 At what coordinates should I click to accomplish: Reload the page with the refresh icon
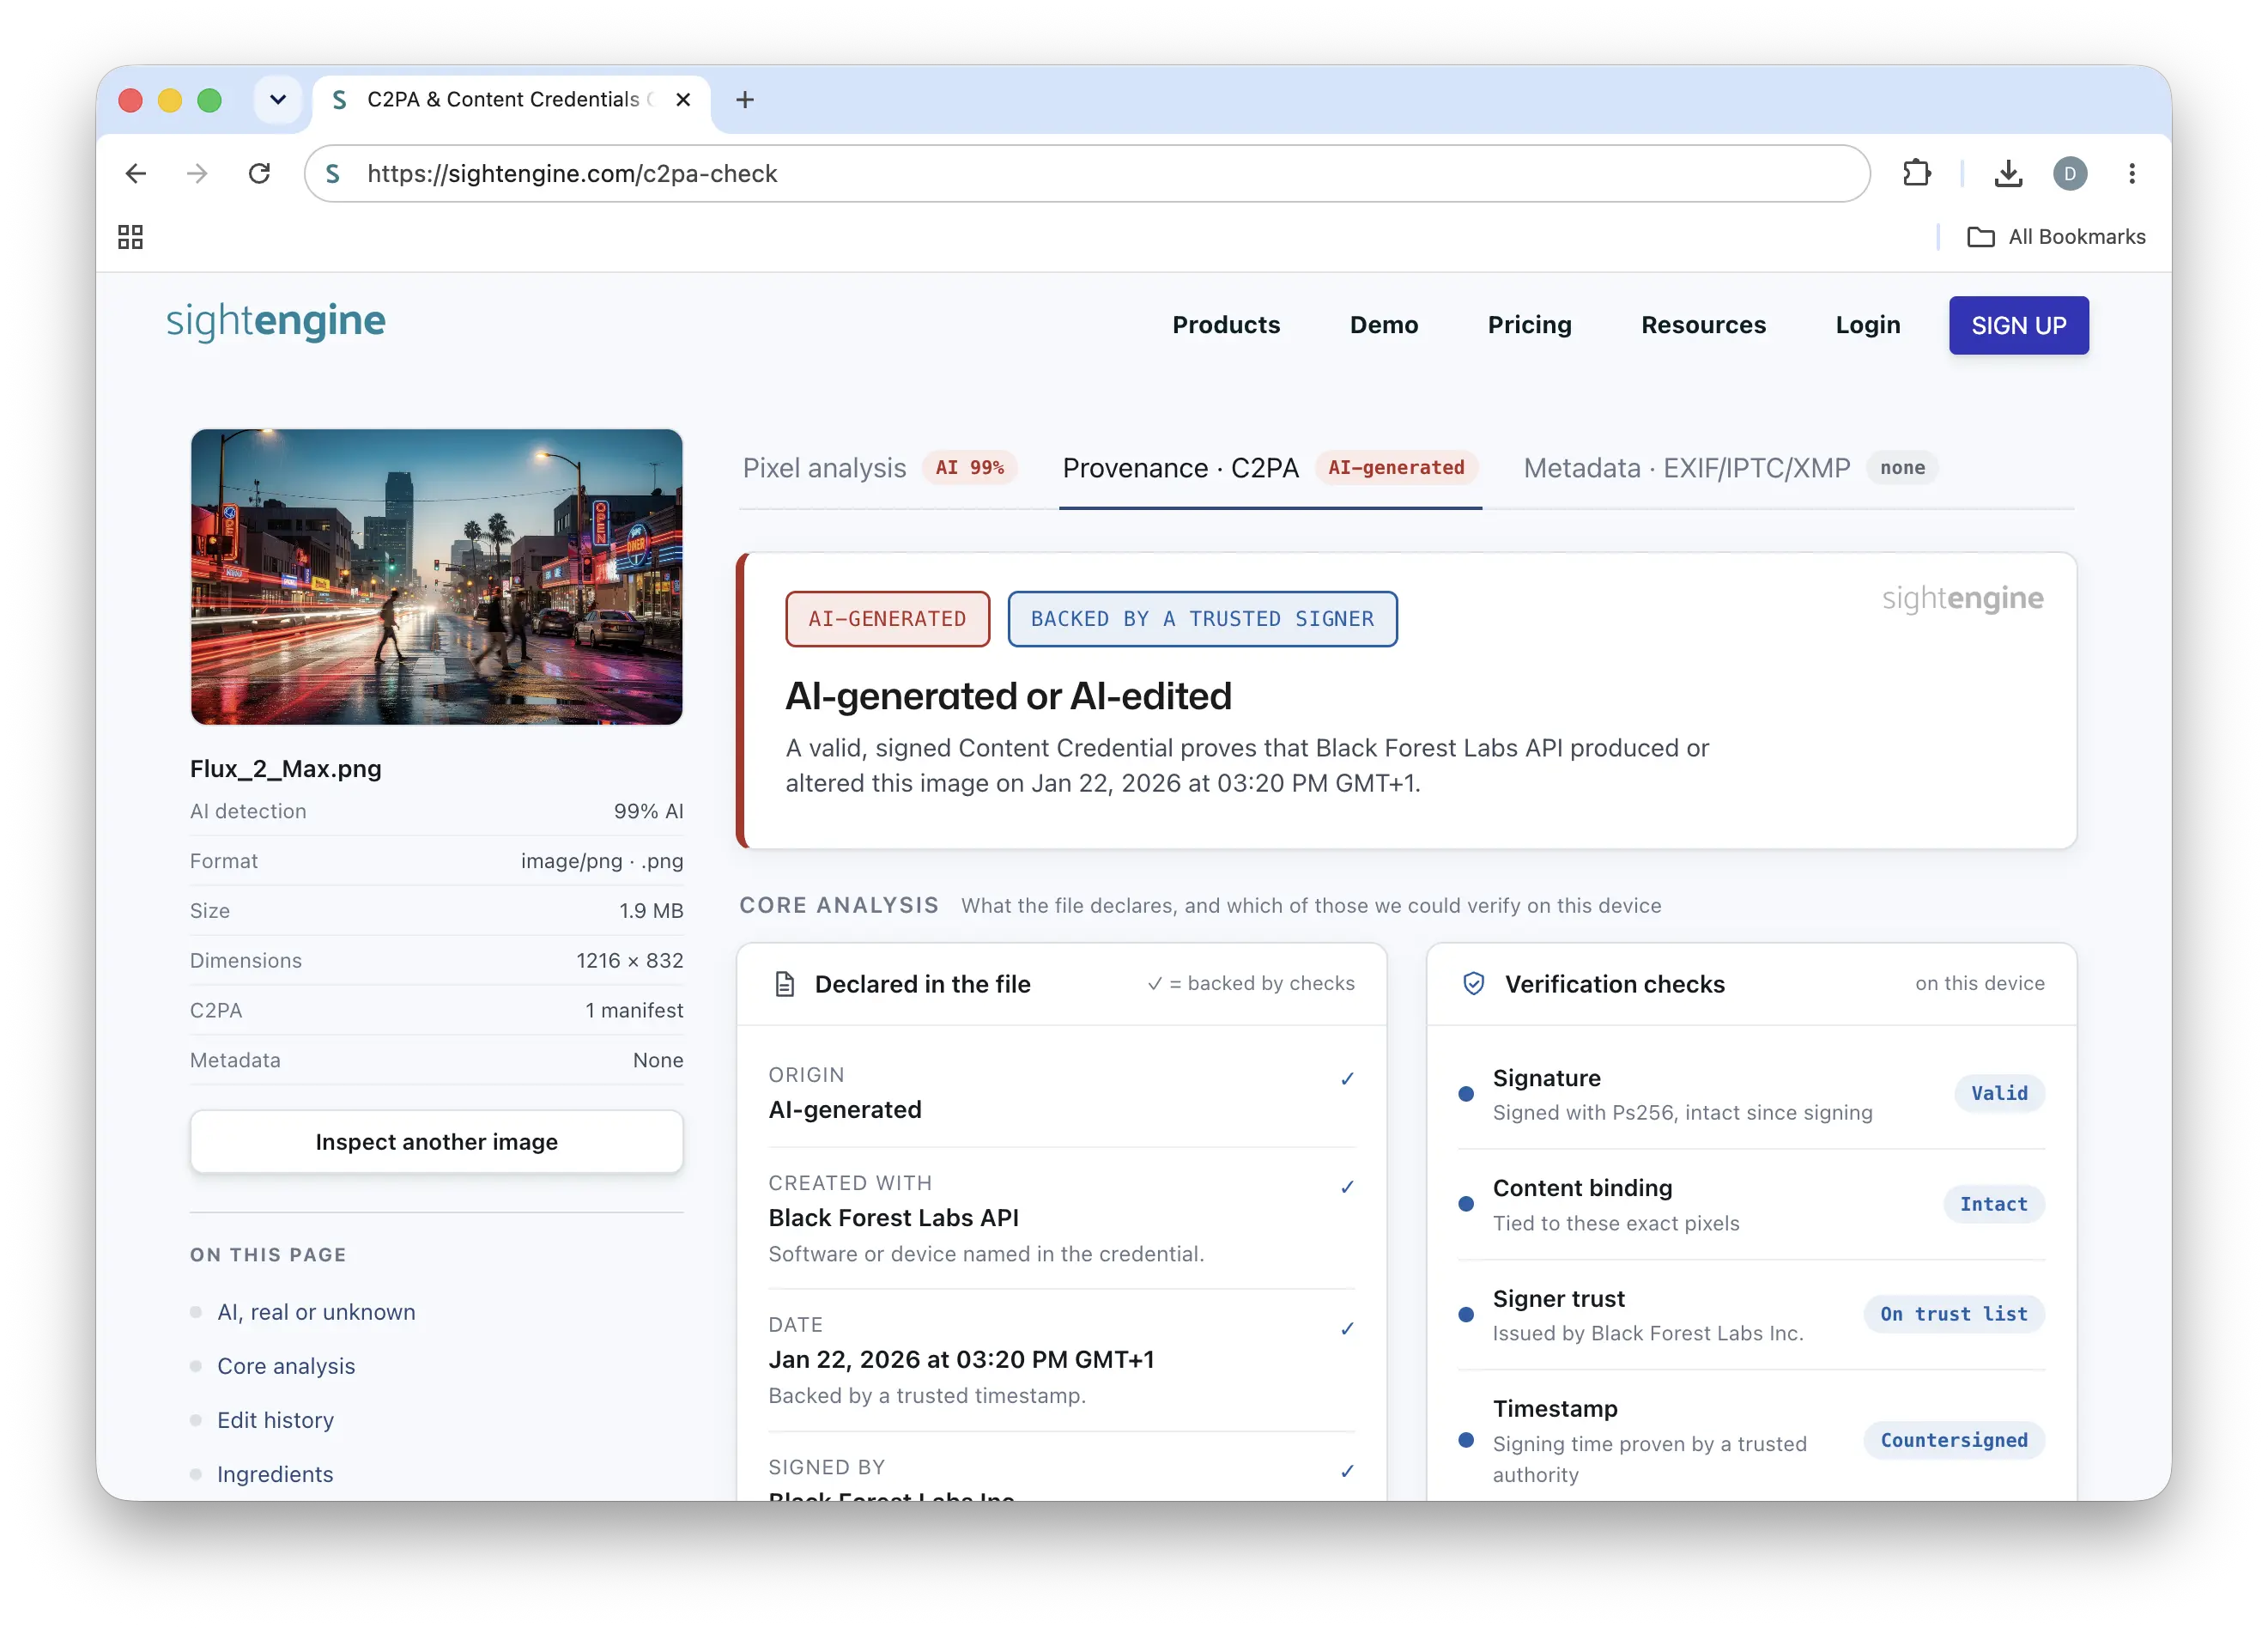259,173
